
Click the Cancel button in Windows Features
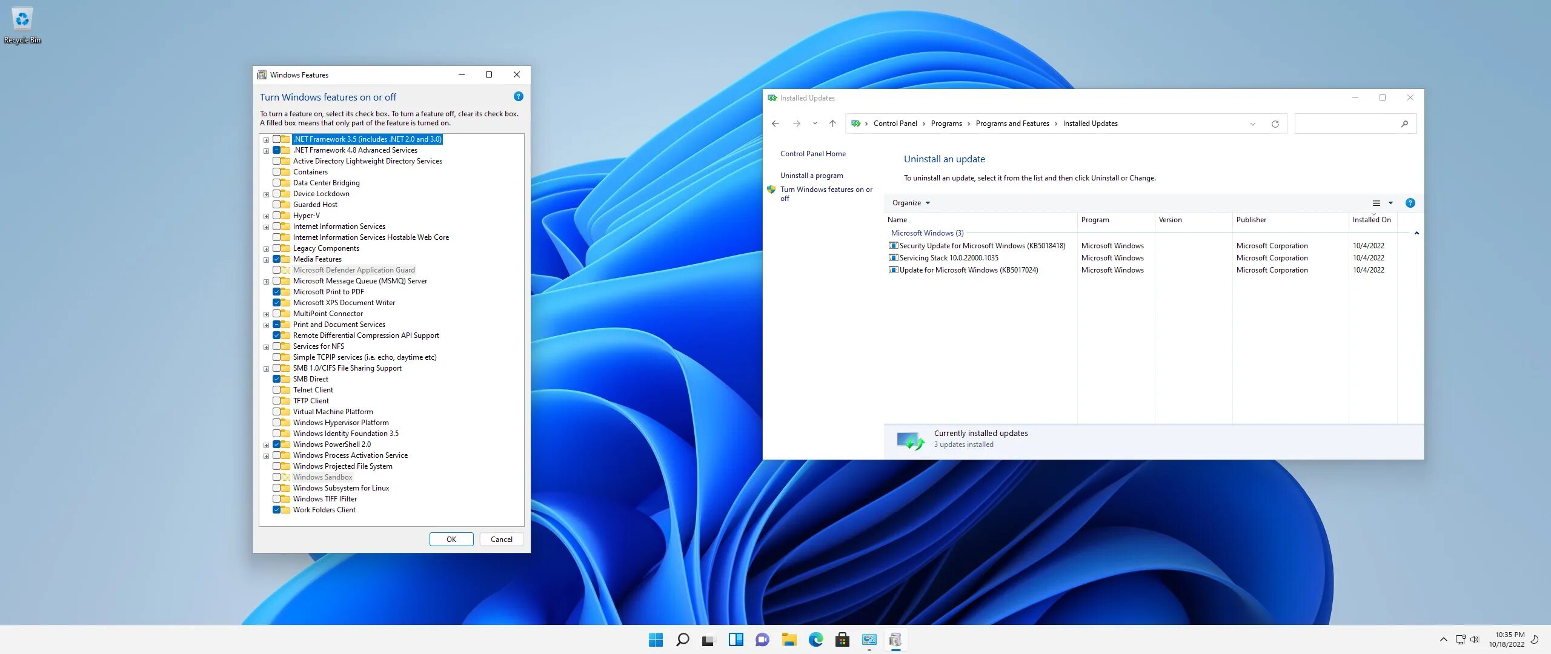502,538
